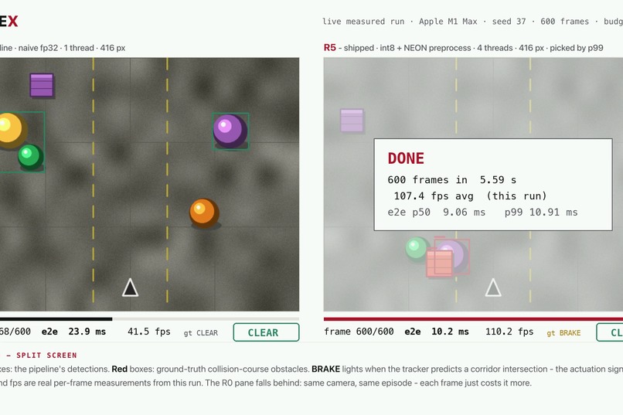Click "picked by p99" in the R5 caption

point(577,48)
